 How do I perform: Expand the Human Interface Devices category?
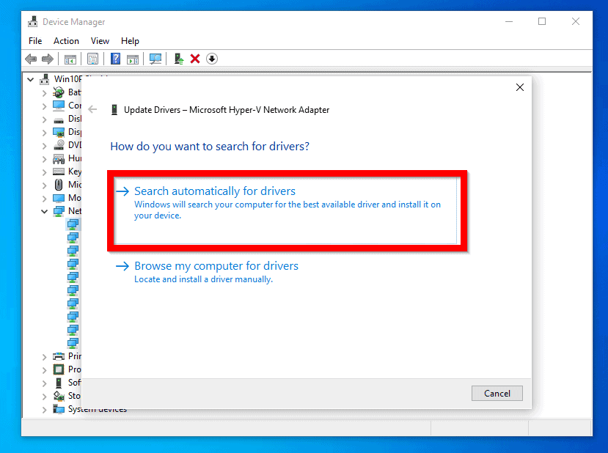(x=44, y=159)
